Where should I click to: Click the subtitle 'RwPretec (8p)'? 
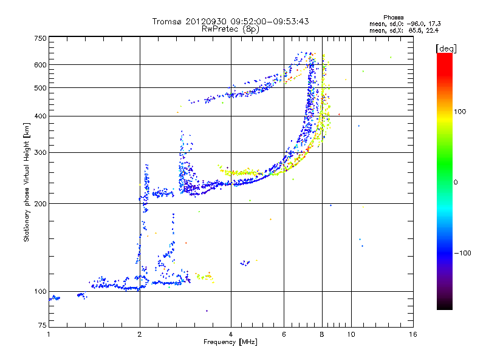[230, 29]
